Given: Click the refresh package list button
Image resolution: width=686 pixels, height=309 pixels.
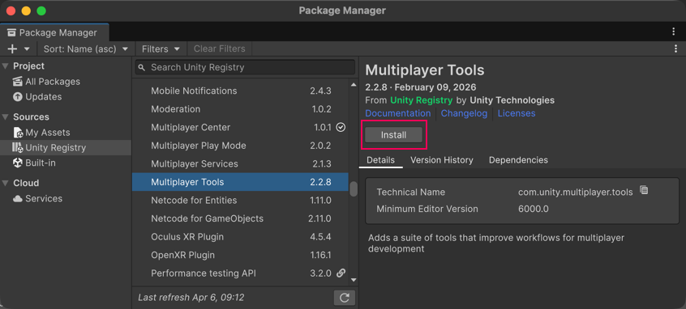Looking at the screenshot, I should 345,298.
